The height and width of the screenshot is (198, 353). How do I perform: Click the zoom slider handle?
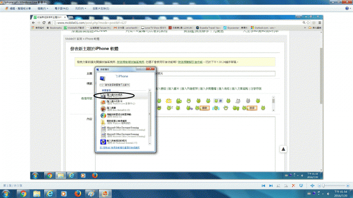(x=323, y=186)
